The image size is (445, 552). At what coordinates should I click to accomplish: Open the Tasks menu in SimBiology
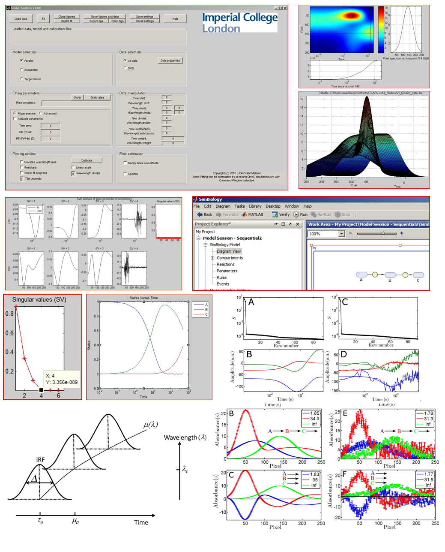pos(239,206)
